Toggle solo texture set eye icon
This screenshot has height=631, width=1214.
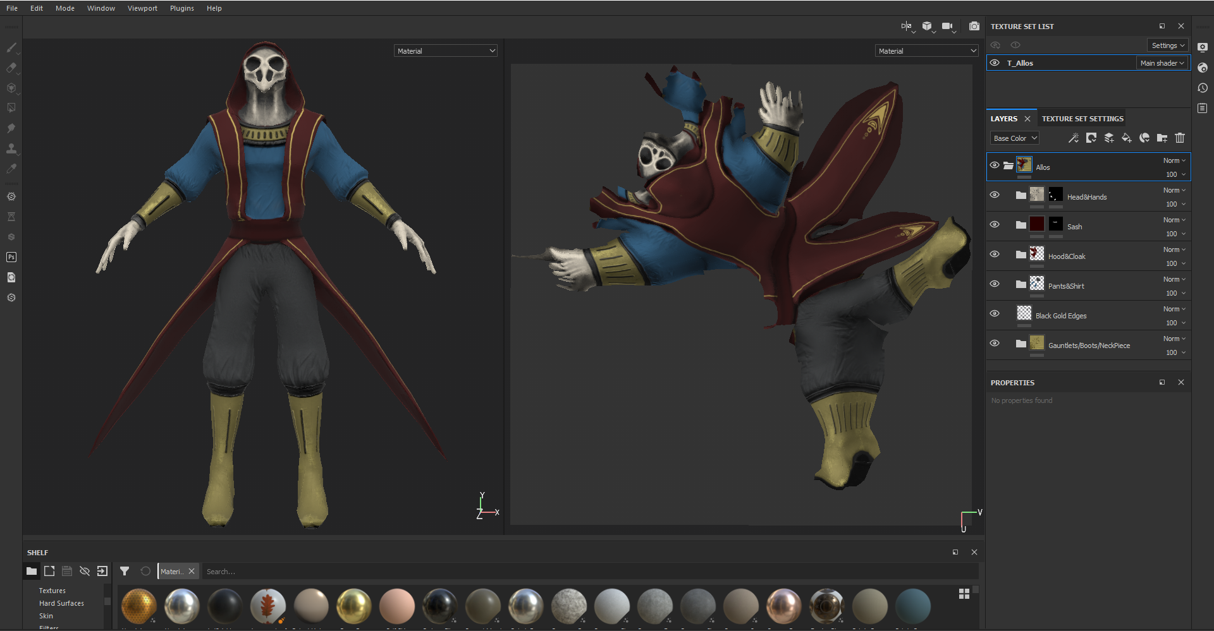(x=1015, y=45)
